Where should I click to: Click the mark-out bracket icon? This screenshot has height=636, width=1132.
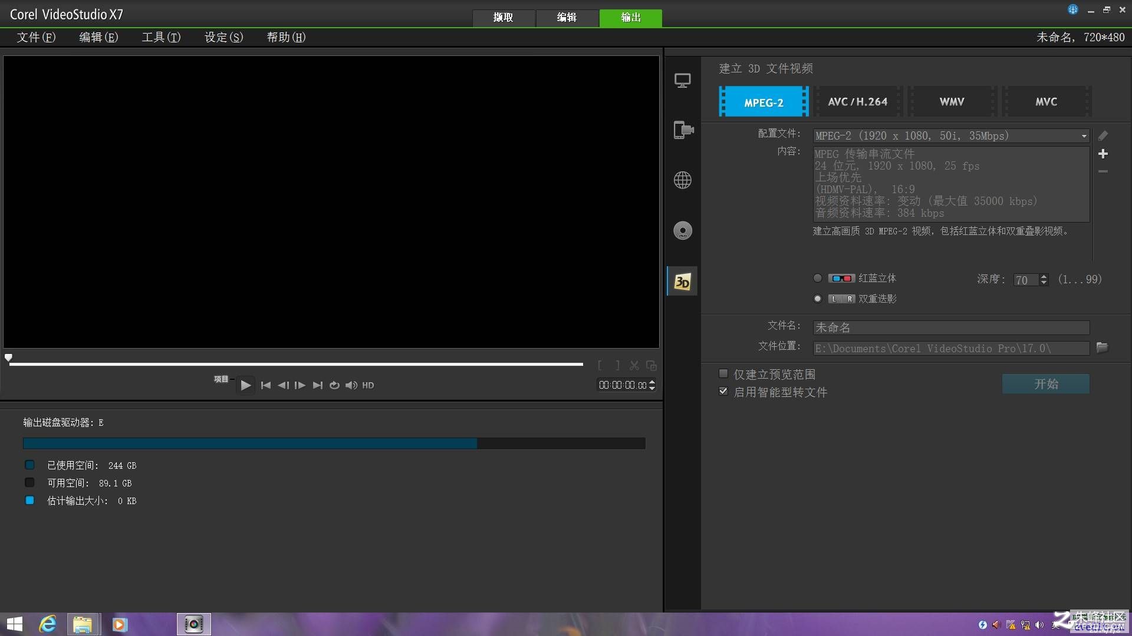pos(617,366)
